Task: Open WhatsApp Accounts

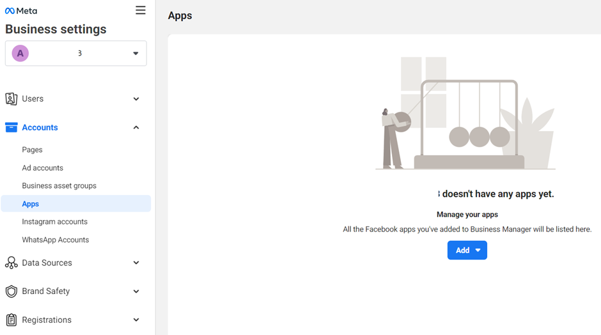Action: pyautogui.click(x=55, y=240)
